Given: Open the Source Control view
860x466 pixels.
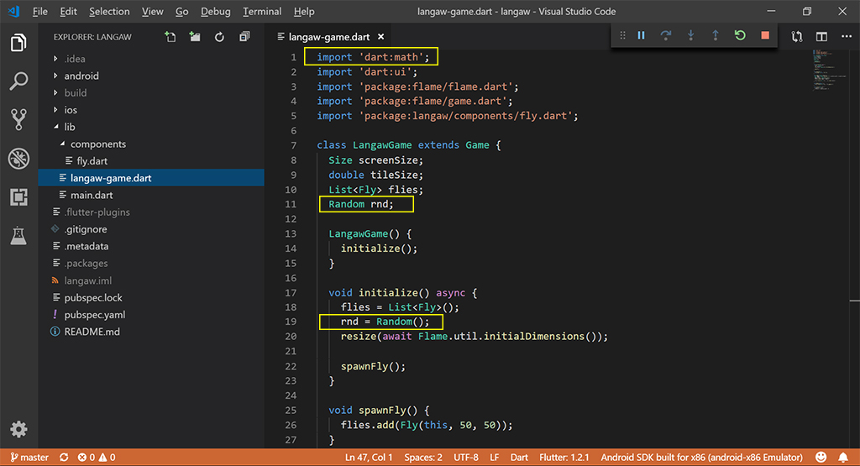Looking at the screenshot, I should coord(18,120).
